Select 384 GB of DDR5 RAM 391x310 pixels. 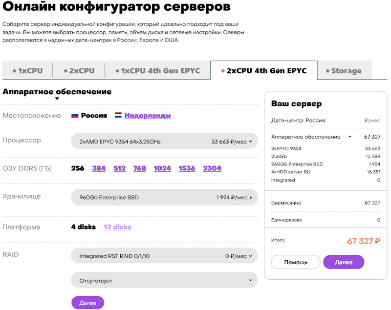click(x=99, y=168)
